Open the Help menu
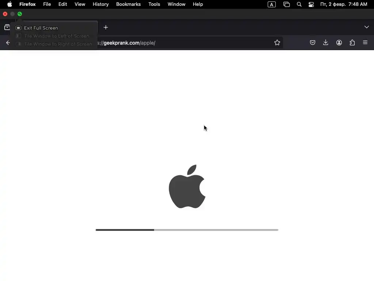 [198, 4]
